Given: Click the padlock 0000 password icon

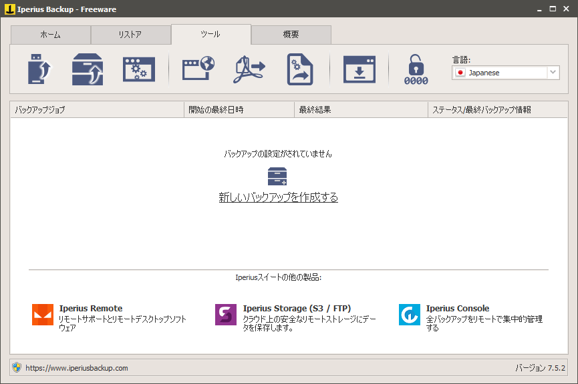Looking at the screenshot, I should (x=416, y=69).
